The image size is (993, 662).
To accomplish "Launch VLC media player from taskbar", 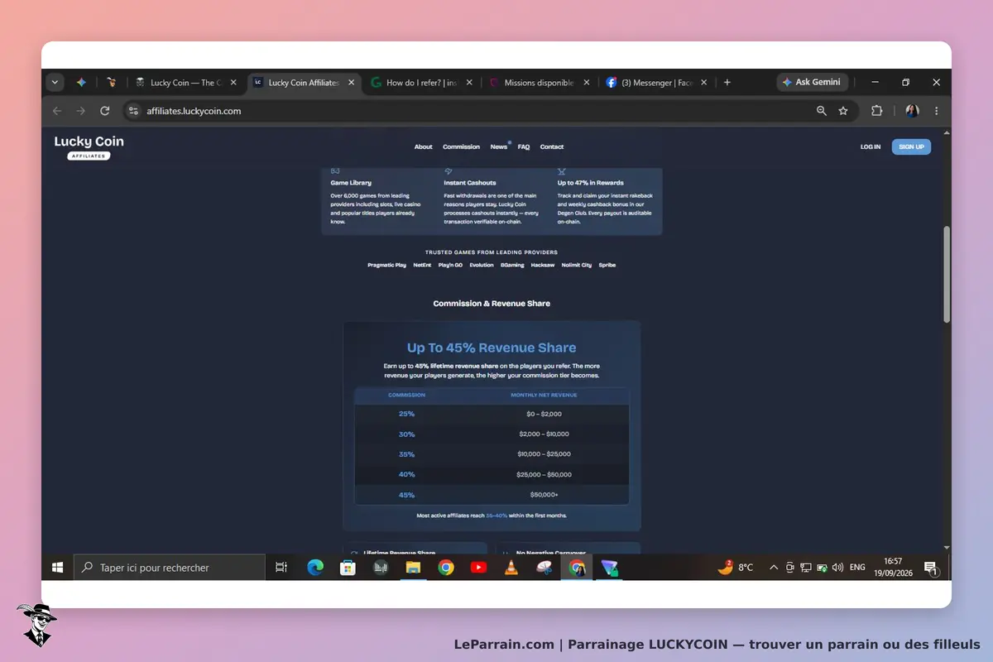I will [511, 568].
